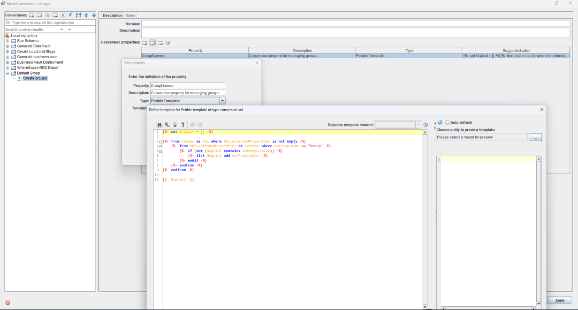This screenshot has width=578, height=310.
Task: Click the save conversions floppy disk icon
Action: click(78, 15)
